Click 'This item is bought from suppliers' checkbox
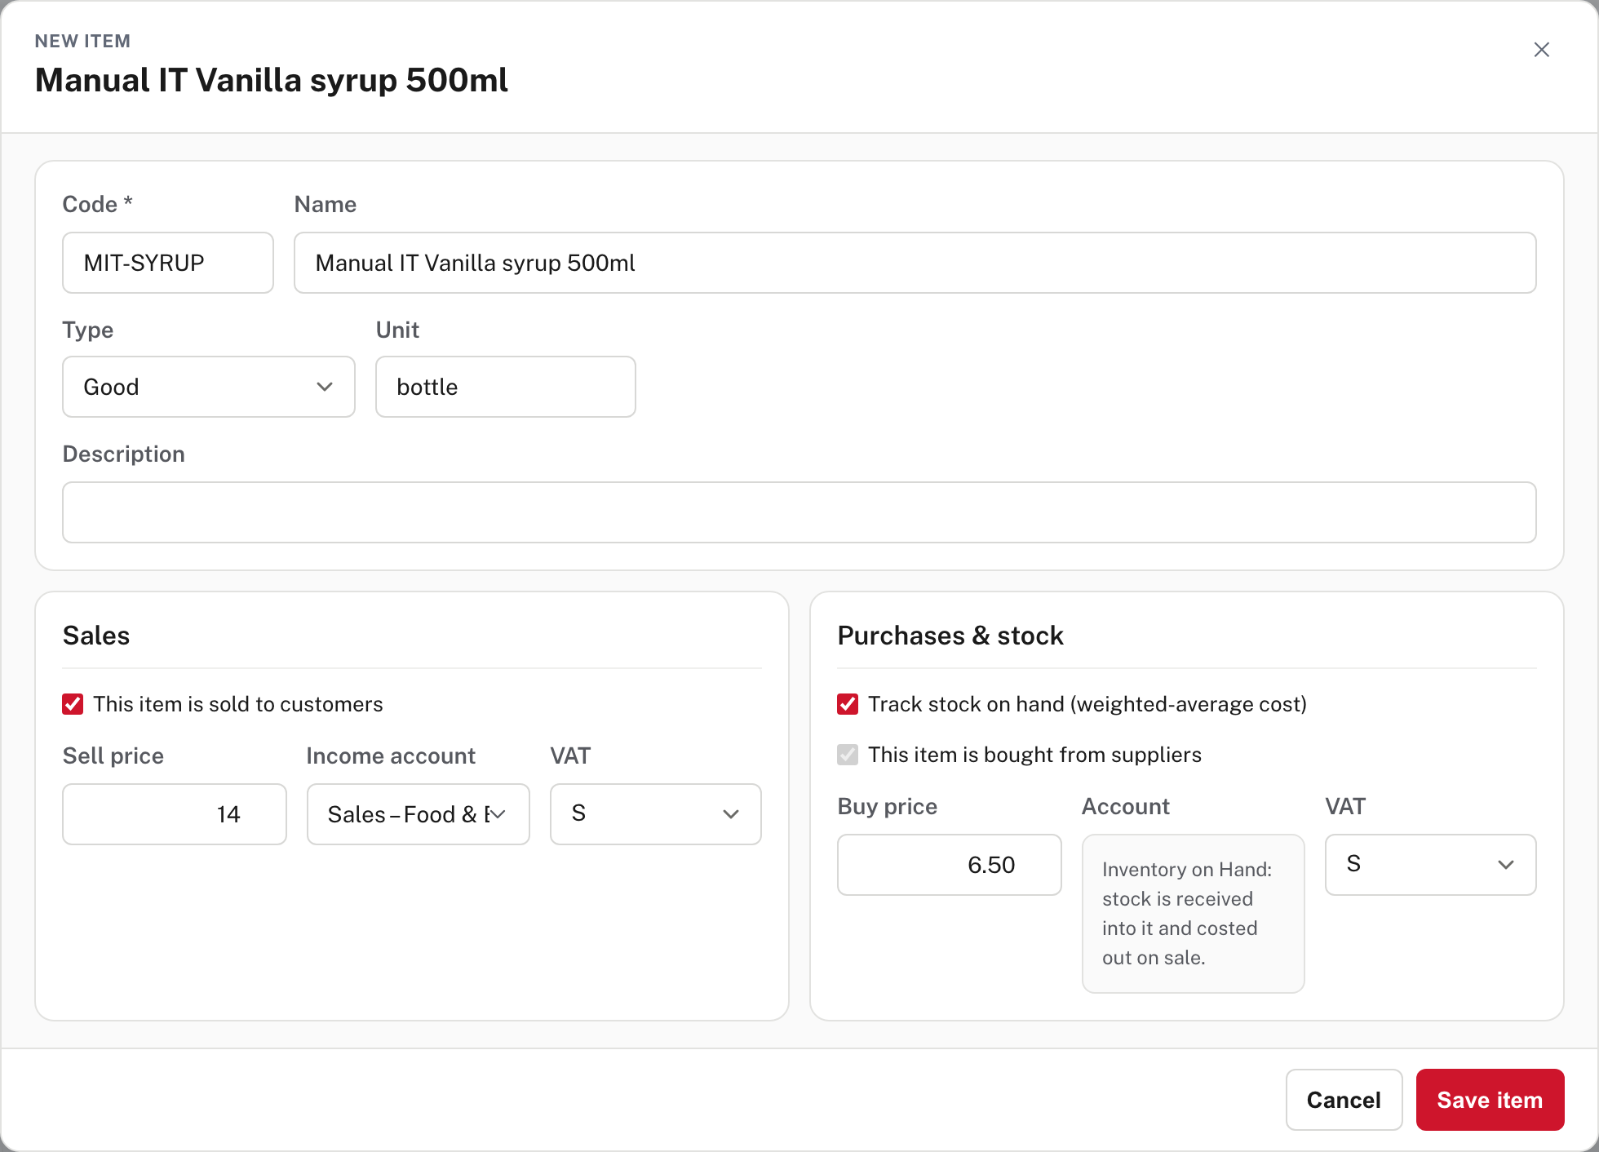 [x=848, y=755]
